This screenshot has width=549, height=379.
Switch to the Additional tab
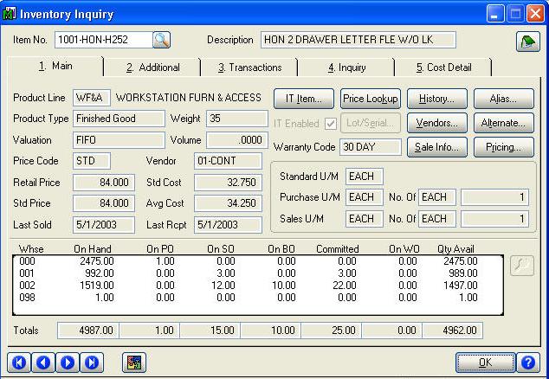click(x=152, y=67)
